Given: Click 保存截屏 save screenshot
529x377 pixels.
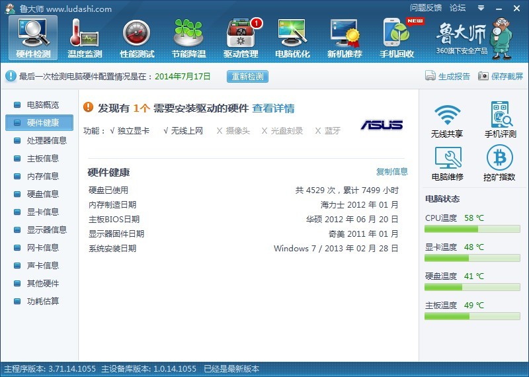Looking at the screenshot, I should pos(501,76).
